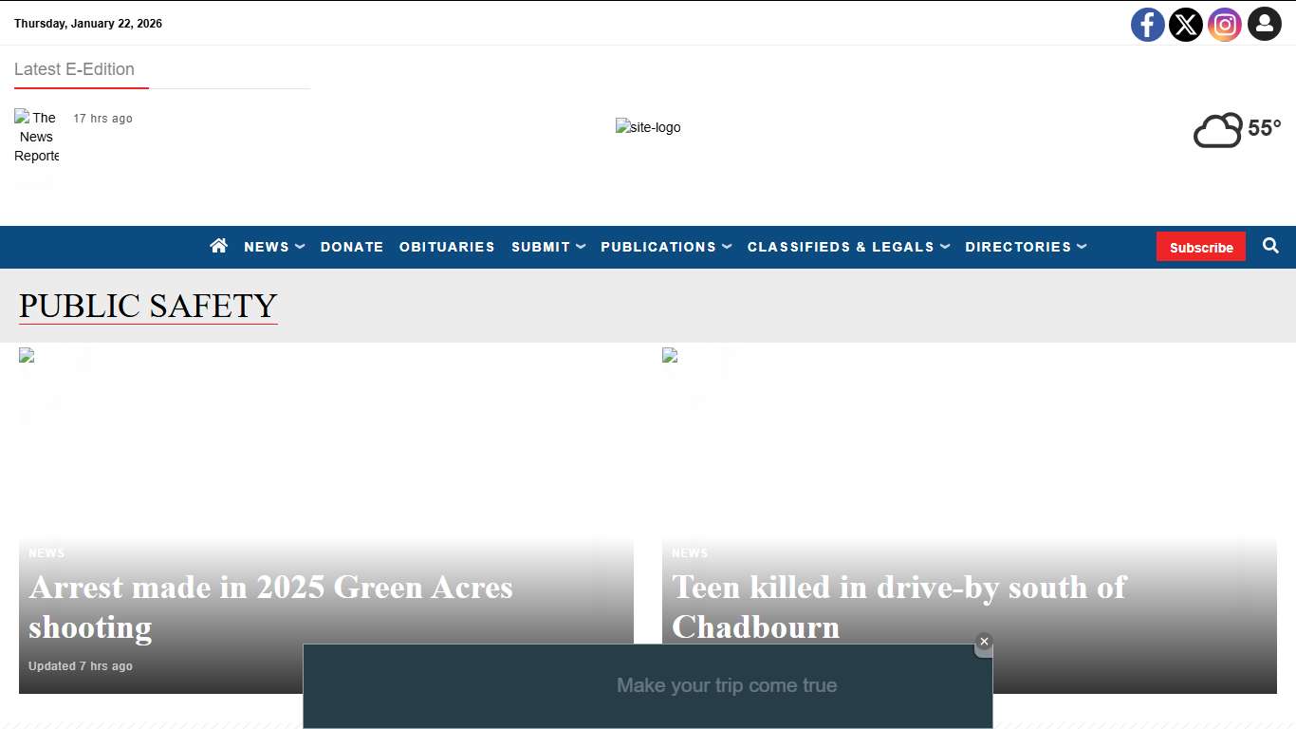
Task: Open the X (Twitter) social icon
Action: [x=1186, y=25]
